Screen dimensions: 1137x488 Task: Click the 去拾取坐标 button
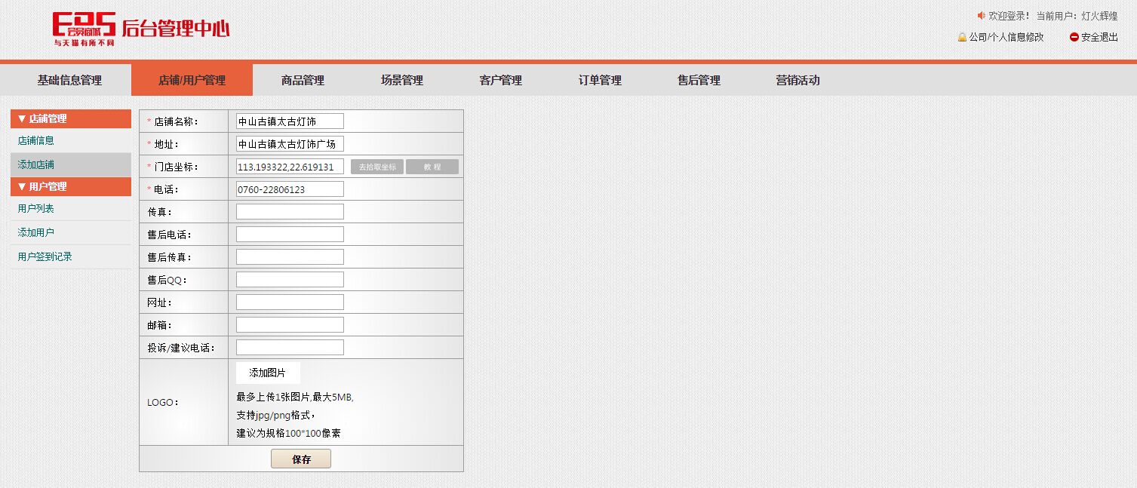click(377, 167)
